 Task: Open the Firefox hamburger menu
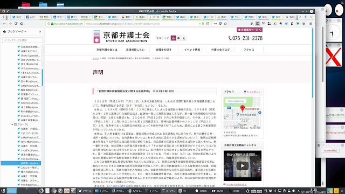coord(310,24)
